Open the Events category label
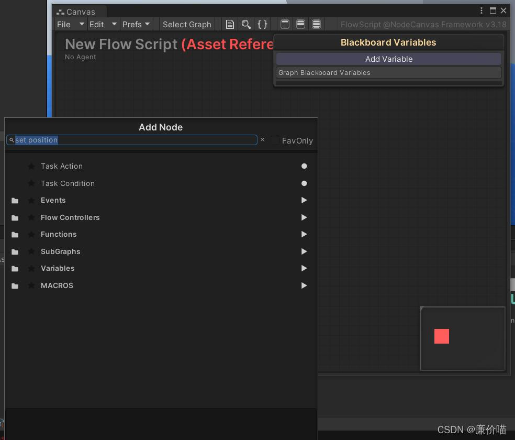 click(x=53, y=200)
